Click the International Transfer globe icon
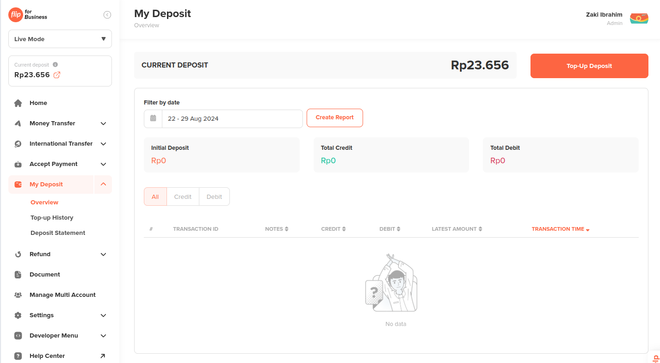 18,143
